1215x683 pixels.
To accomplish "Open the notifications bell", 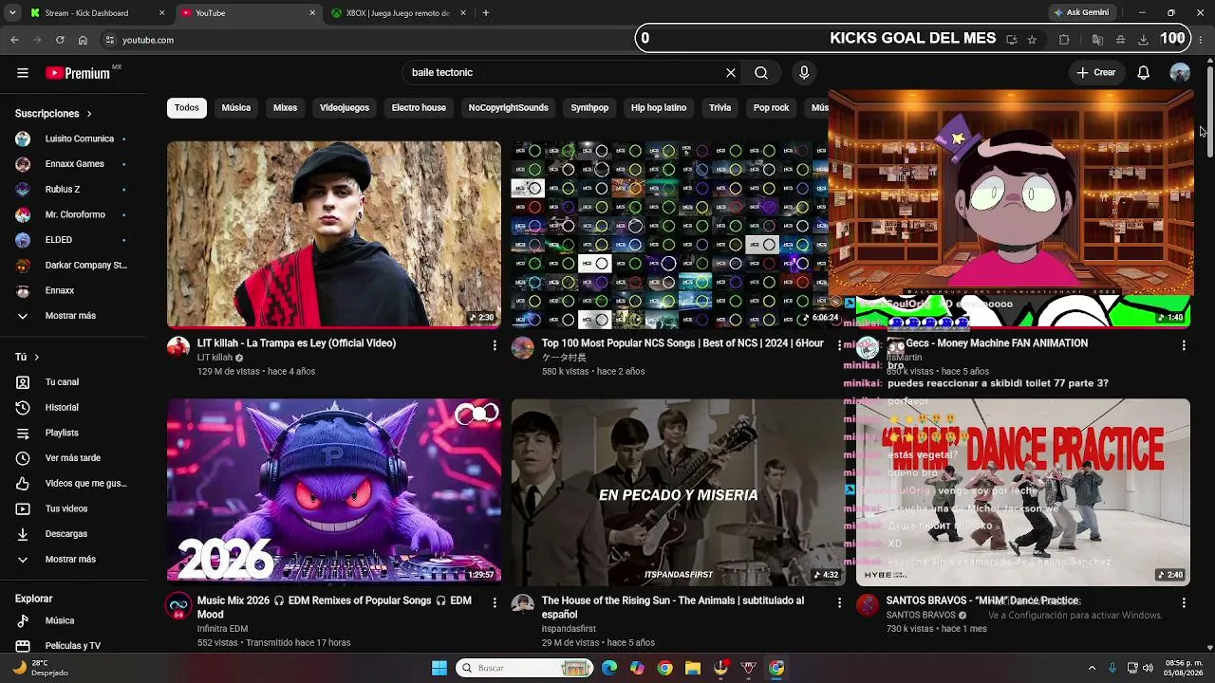I will (1144, 73).
